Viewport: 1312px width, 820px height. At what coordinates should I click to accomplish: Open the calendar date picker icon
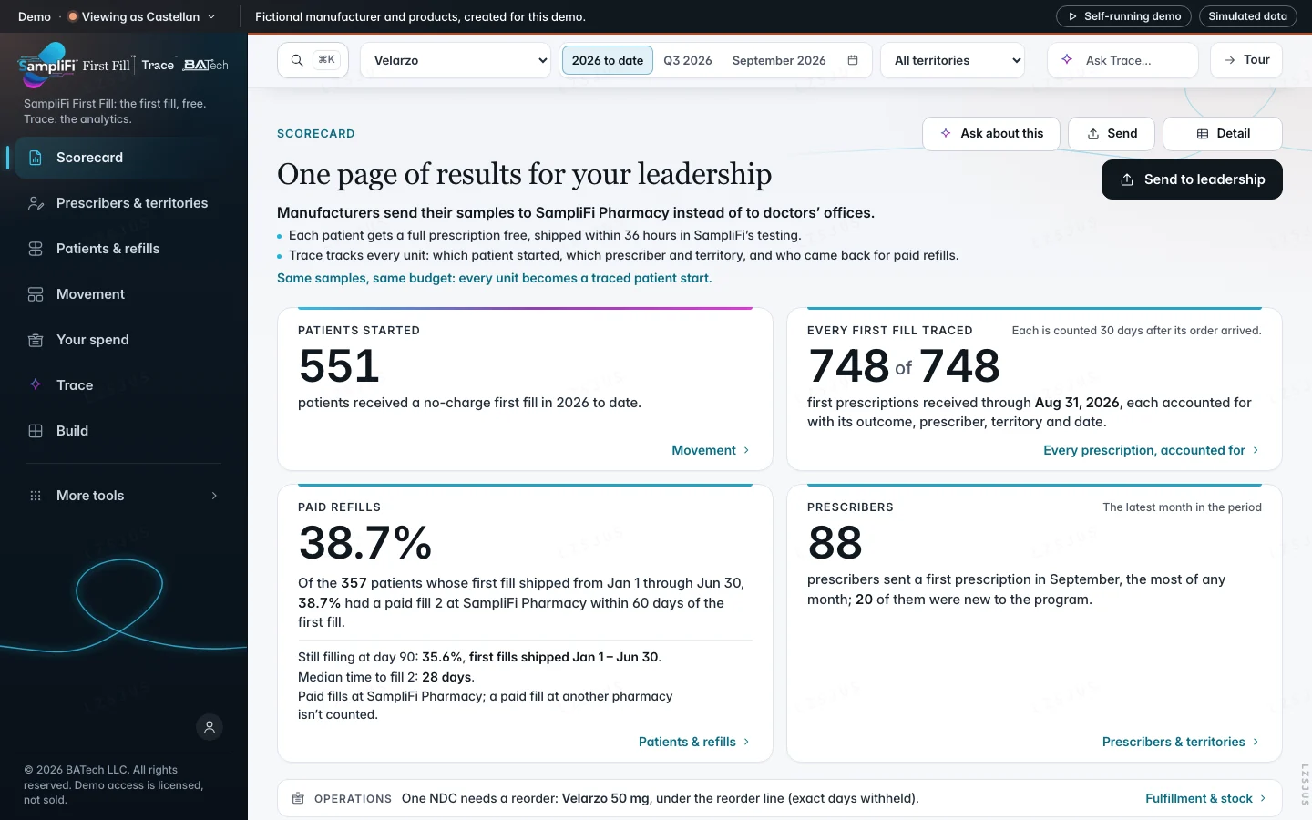(x=853, y=60)
